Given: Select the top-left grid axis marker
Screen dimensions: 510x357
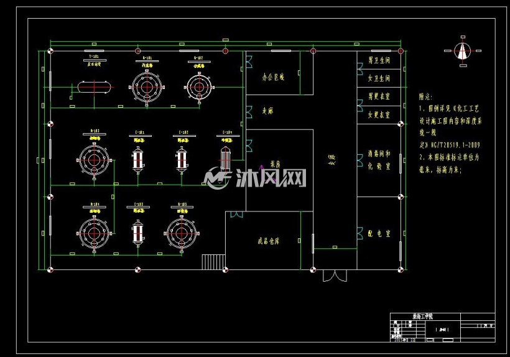Looking at the screenshot, I should [50, 51].
